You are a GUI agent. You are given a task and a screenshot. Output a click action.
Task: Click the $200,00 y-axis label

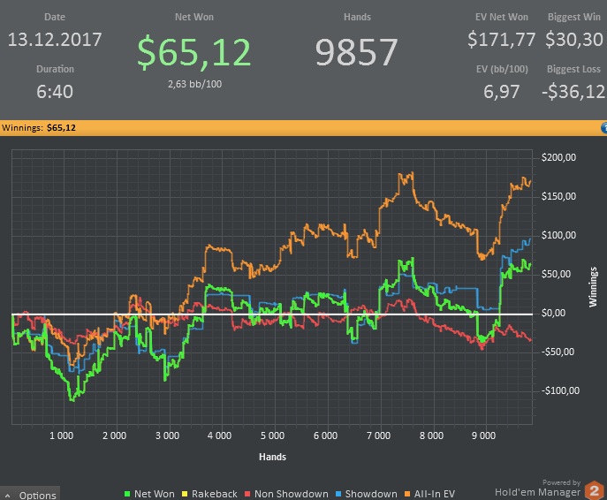(558, 157)
